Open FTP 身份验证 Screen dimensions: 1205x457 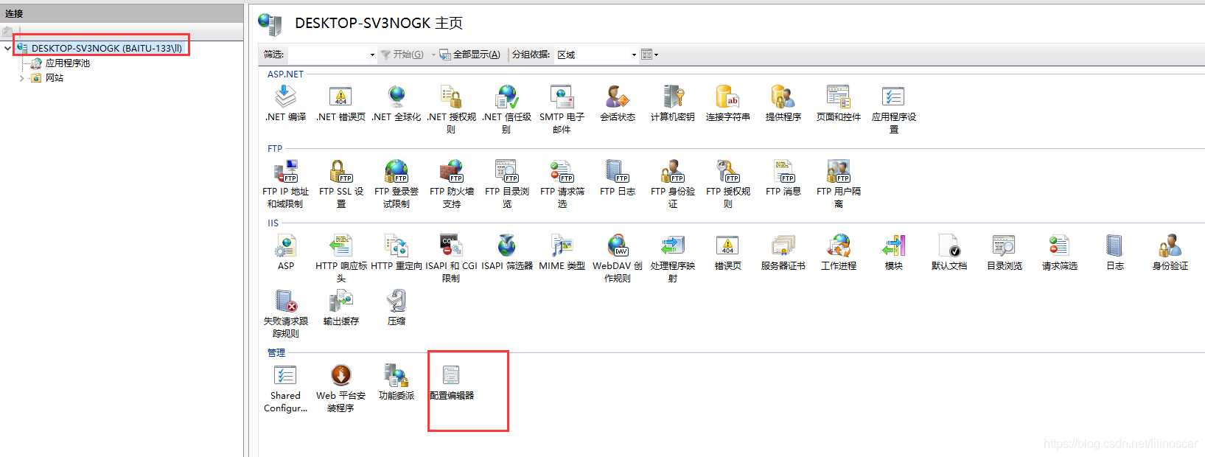(673, 184)
